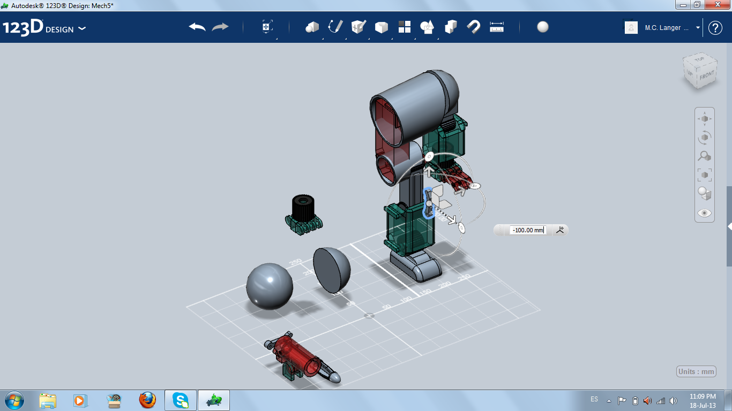Viewport: 732px width, 411px height.
Task: Open the Combine tool menu
Action: click(451, 27)
